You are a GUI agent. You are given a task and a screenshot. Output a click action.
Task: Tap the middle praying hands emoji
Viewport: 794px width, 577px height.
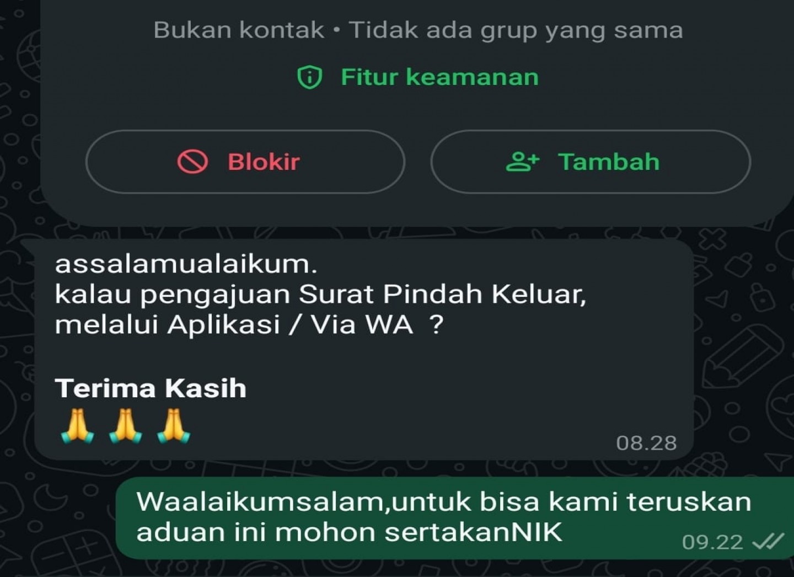point(125,426)
